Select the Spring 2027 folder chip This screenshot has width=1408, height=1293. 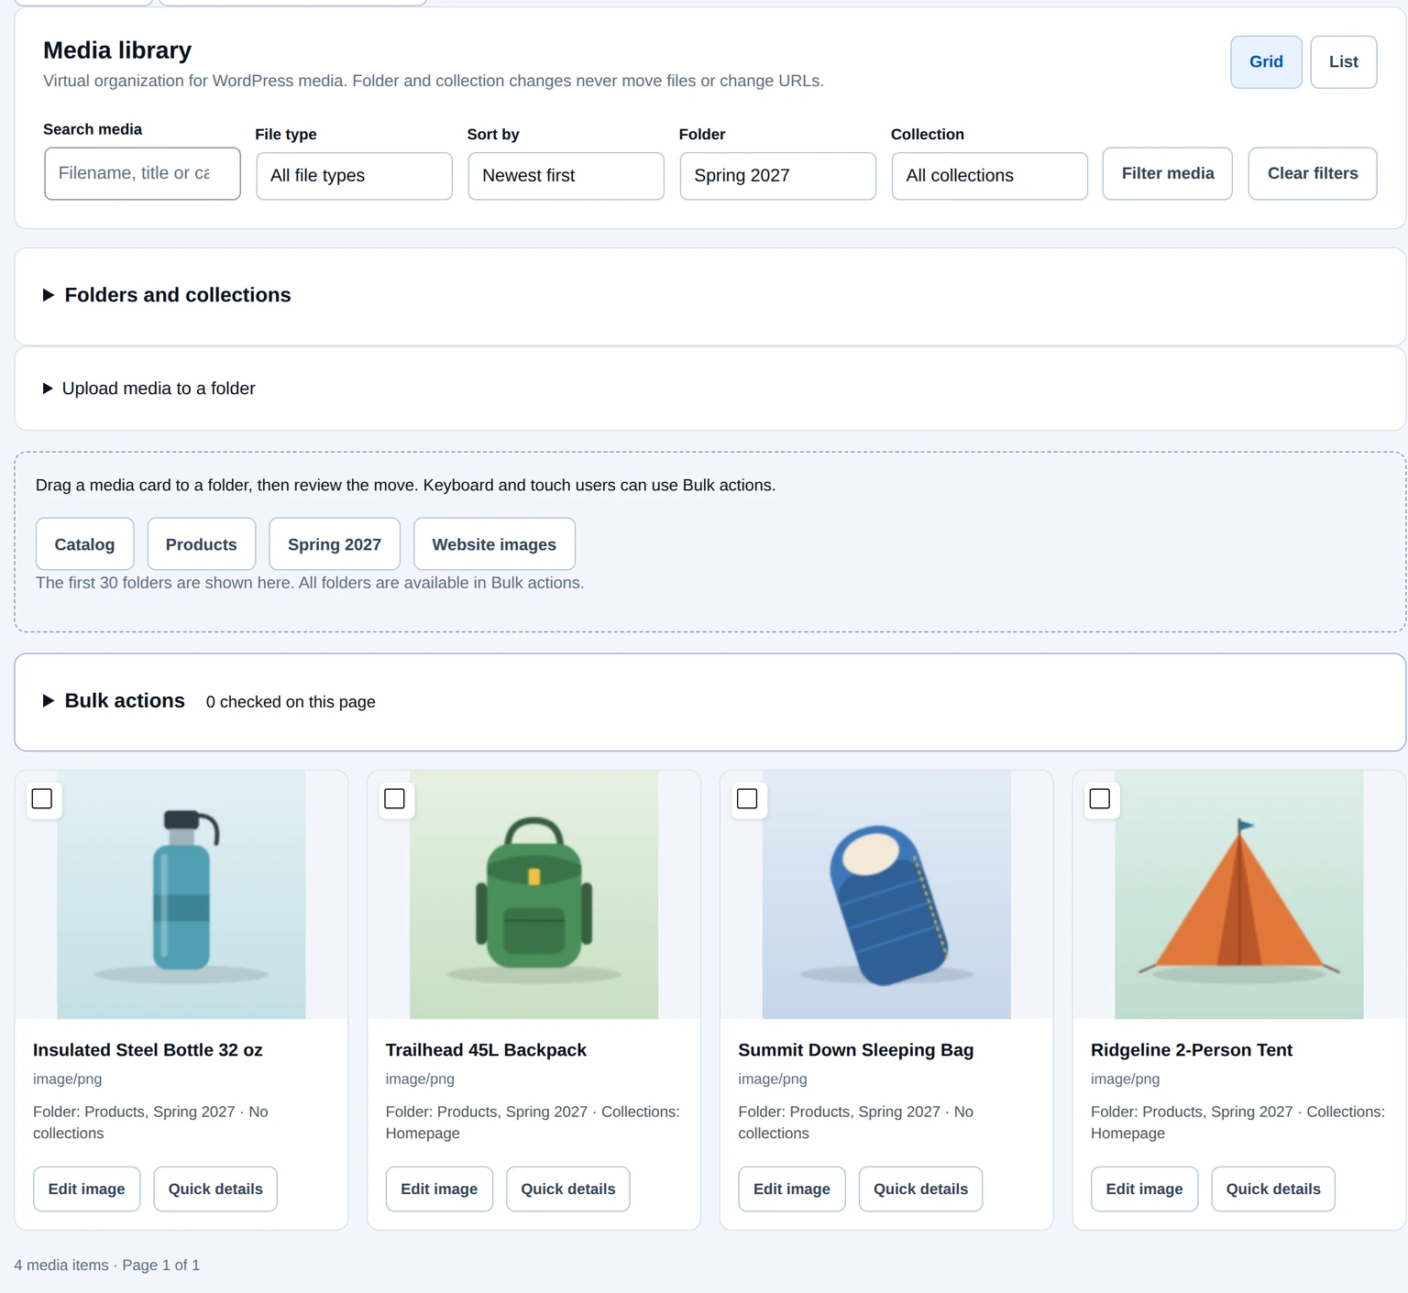[334, 544]
